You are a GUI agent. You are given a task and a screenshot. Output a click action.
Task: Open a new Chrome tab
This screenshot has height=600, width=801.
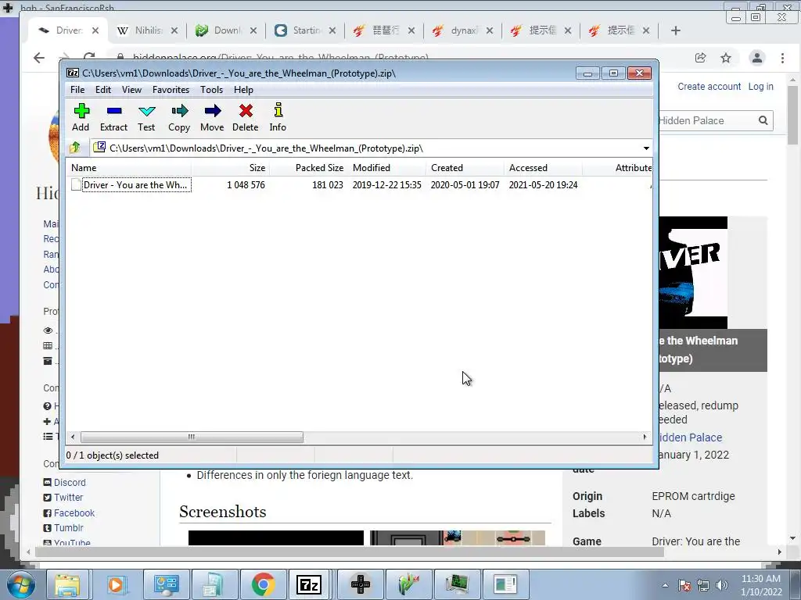675,30
